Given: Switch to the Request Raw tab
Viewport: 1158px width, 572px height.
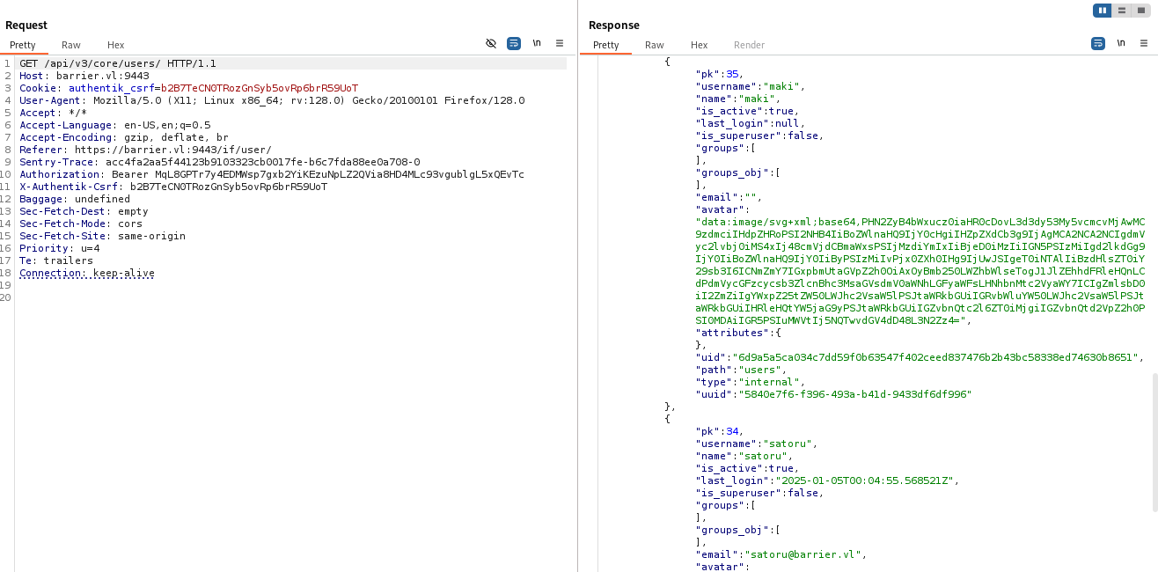Looking at the screenshot, I should click(x=71, y=45).
